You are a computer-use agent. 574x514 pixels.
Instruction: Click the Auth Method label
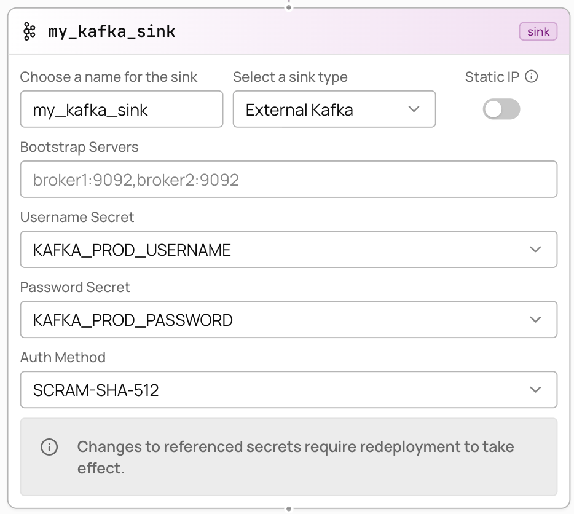pyautogui.click(x=63, y=357)
